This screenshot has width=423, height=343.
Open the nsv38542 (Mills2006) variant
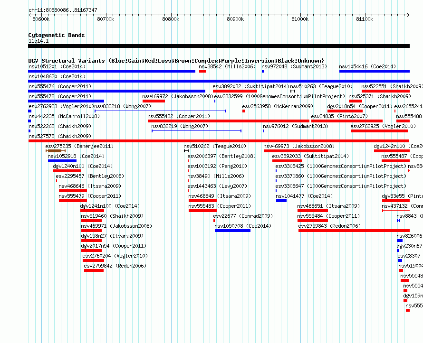click(x=227, y=66)
